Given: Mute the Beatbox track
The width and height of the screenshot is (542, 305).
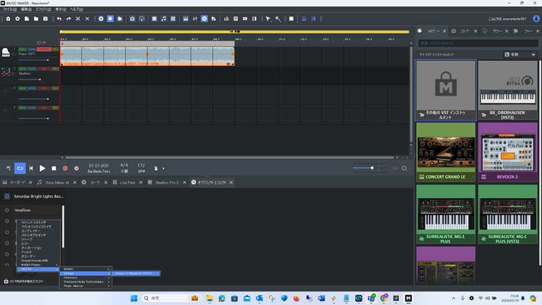Looking at the screenshot, I should tap(32, 69).
